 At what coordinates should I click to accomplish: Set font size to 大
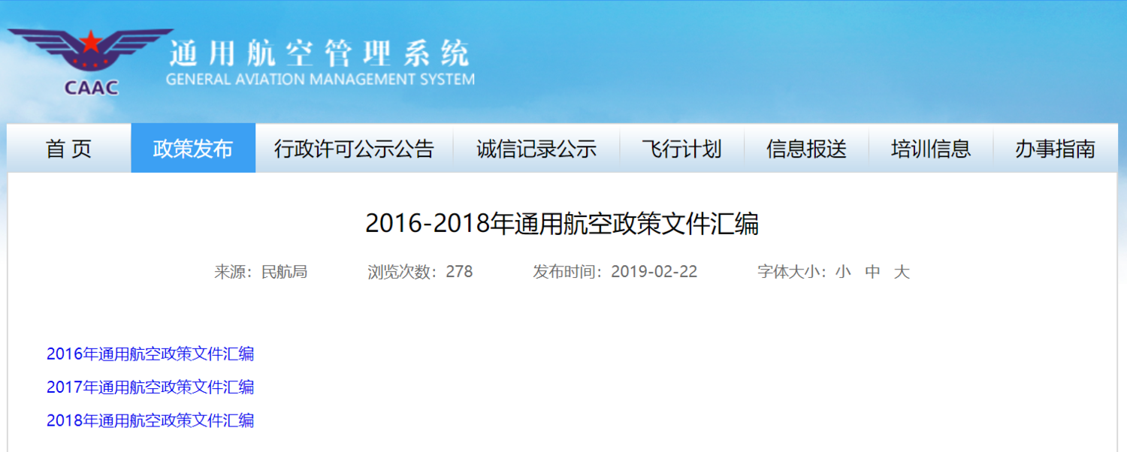point(902,272)
